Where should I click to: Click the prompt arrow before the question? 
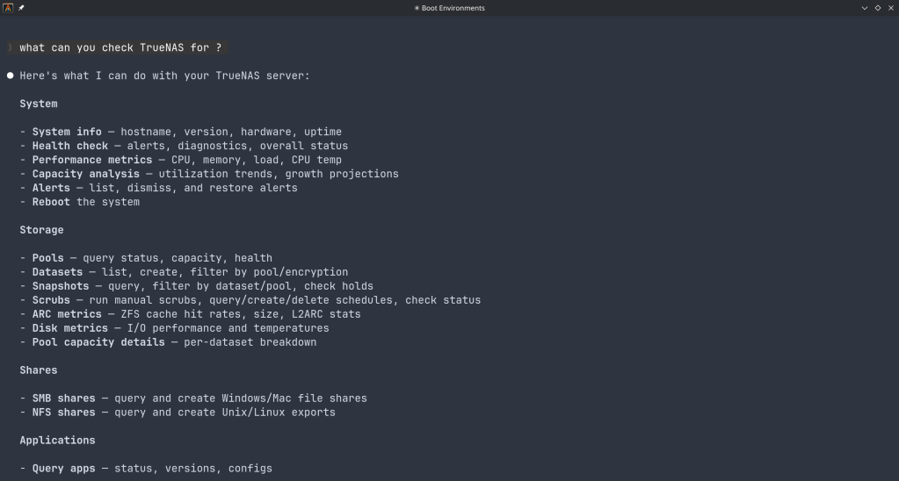click(x=10, y=47)
